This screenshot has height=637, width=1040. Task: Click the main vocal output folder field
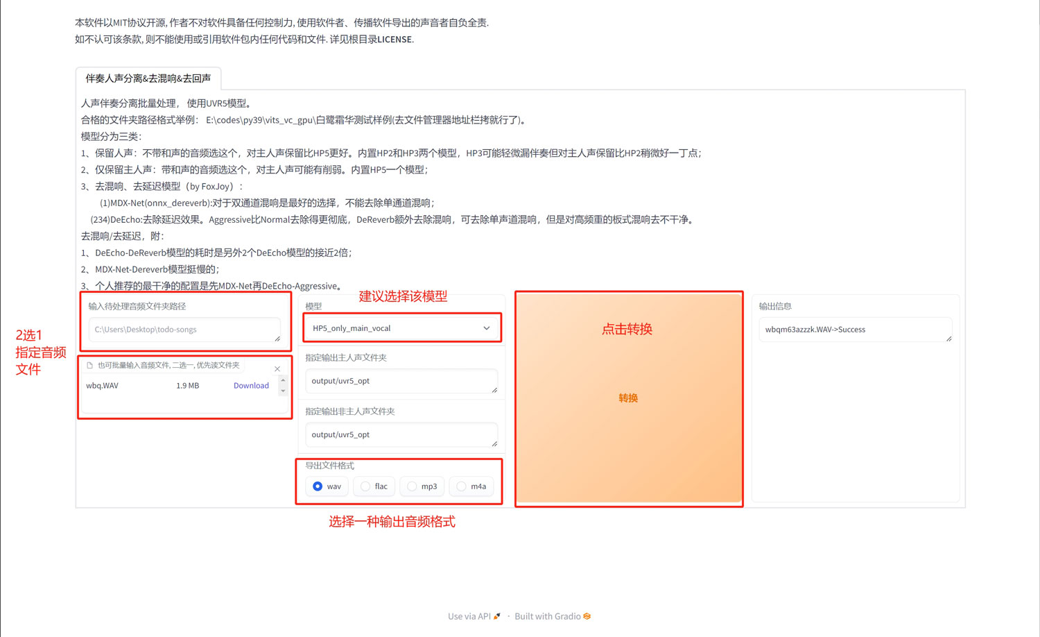[x=401, y=381]
